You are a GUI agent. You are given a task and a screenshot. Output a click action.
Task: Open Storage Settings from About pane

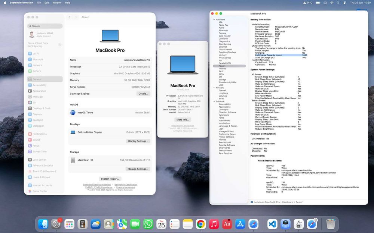pos(138,169)
